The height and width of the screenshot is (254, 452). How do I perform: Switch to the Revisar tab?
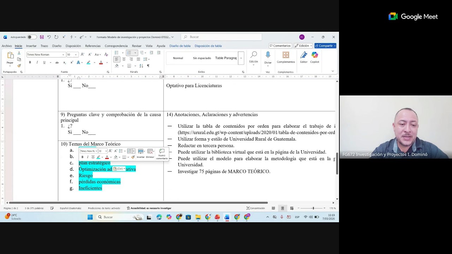click(137, 46)
